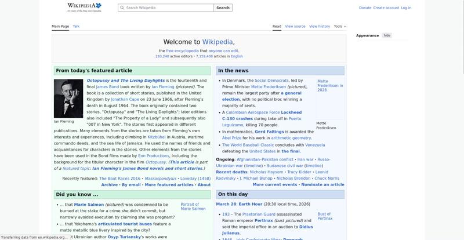Screen dimensions: 464x240
Task: Open the Main Page tab
Action: click(x=60, y=26)
